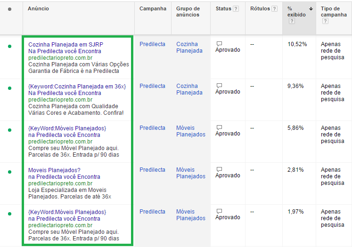Viewport: 352px width, 247px height.
Task: Toggle status dot of Cozinha Planejada em SJRP ad
Action: point(9,47)
